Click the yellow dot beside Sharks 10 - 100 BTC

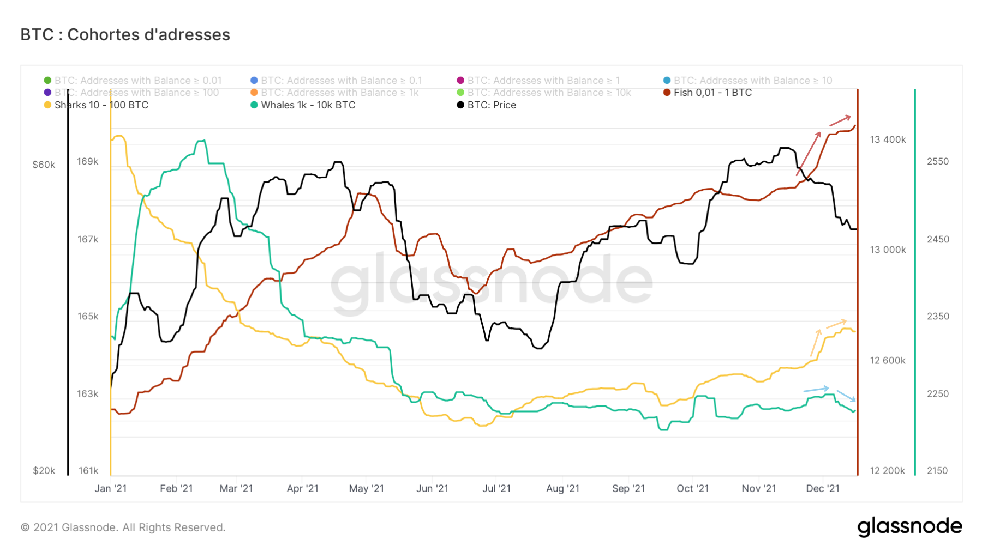pos(47,105)
